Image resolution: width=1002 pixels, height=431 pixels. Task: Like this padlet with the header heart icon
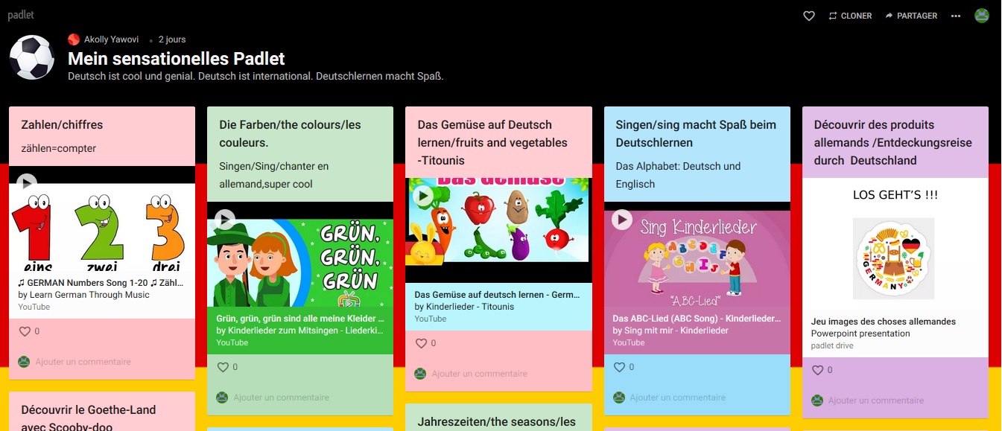point(809,16)
